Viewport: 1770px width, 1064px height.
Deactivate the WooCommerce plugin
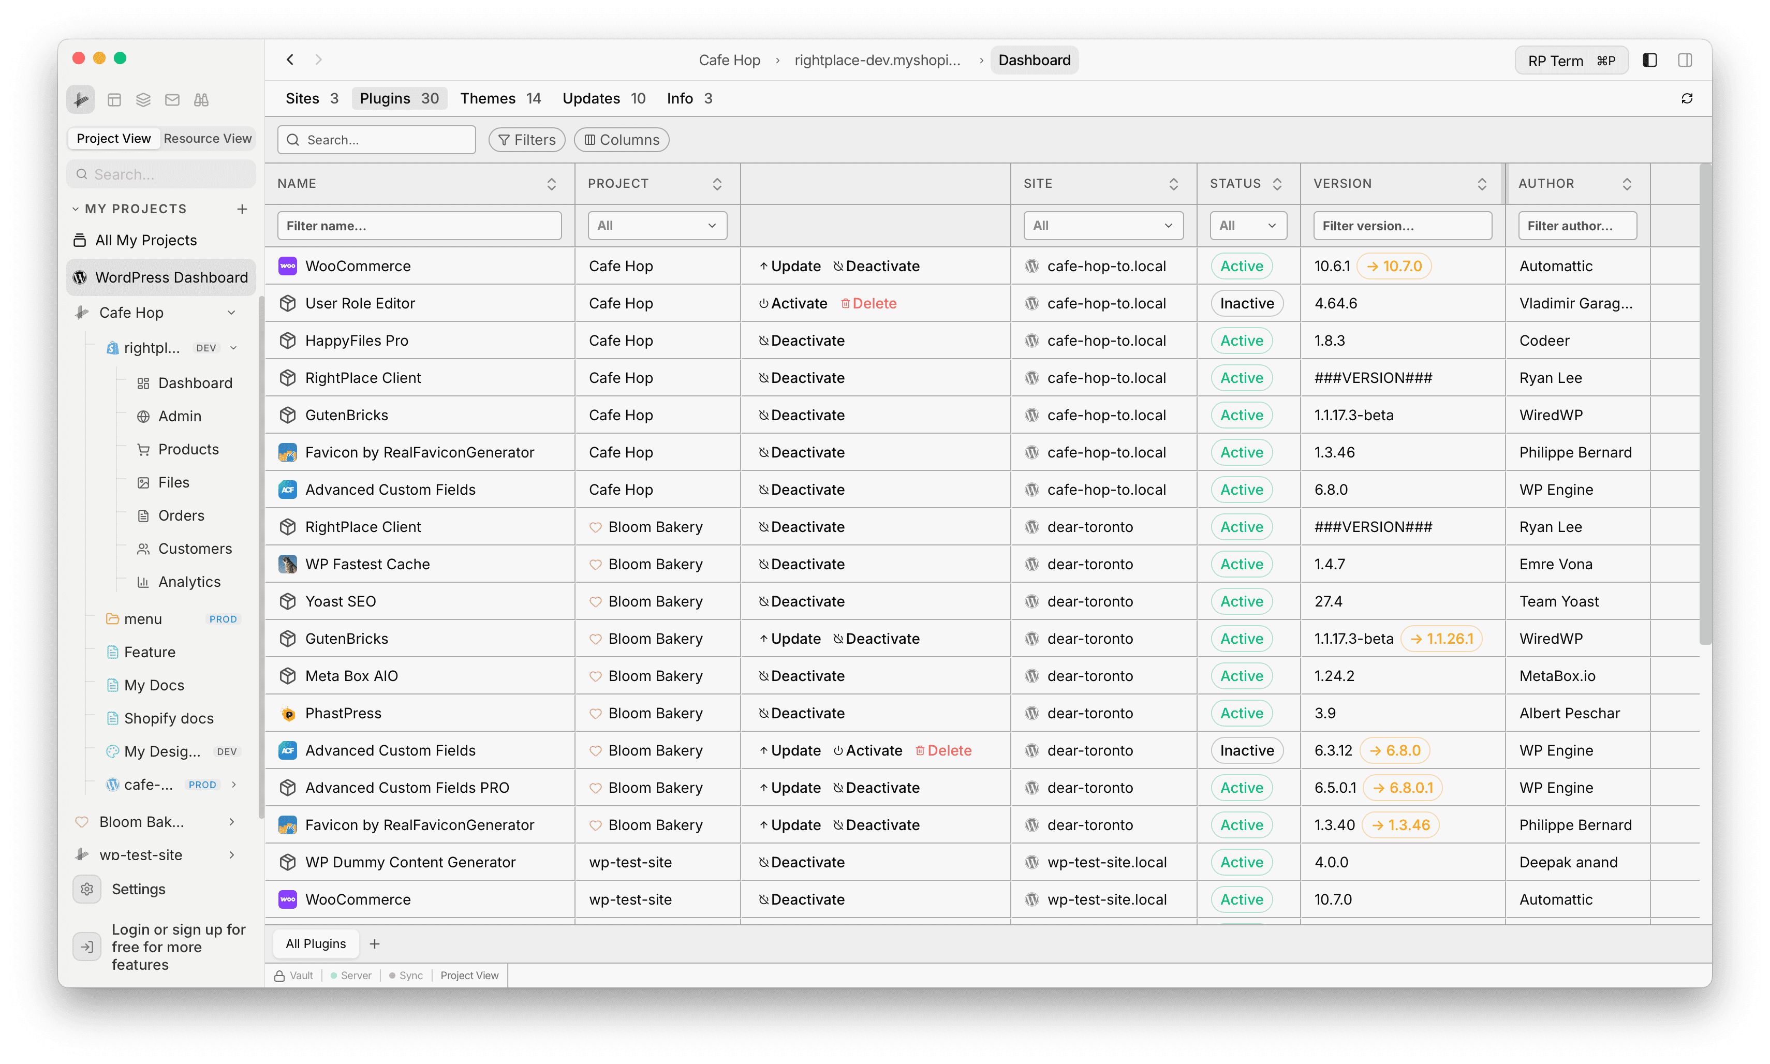point(877,265)
